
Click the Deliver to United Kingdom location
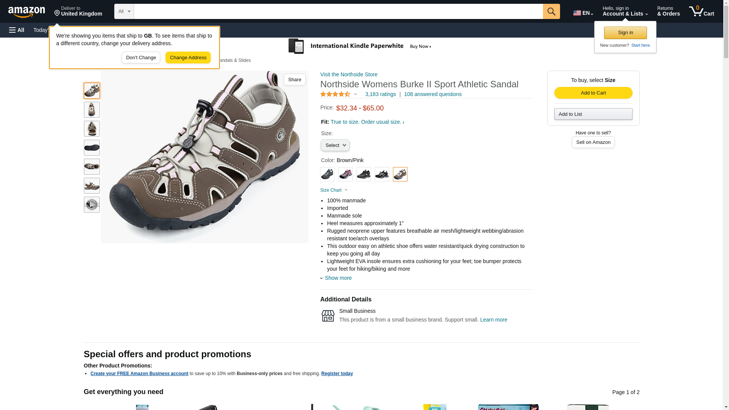point(78,11)
